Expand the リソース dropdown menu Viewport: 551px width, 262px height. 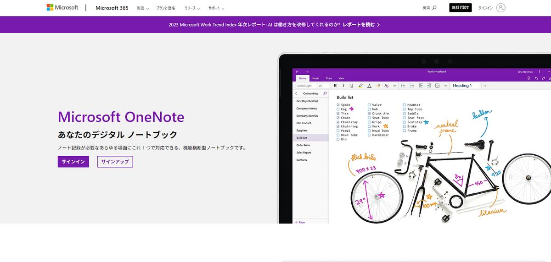[x=192, y=8]
